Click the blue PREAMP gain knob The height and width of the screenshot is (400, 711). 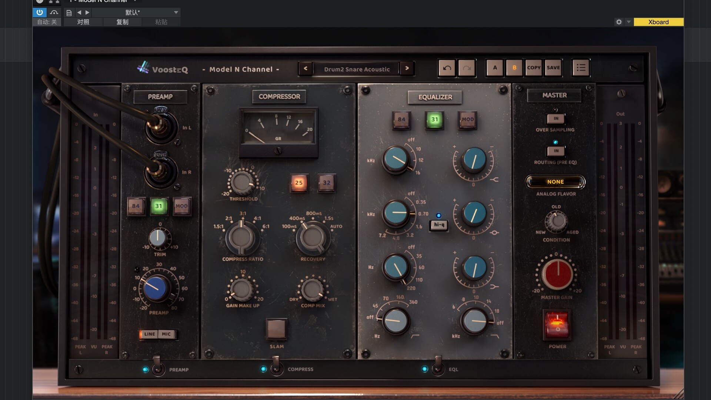pyautogui.click(x=156, y=288)
